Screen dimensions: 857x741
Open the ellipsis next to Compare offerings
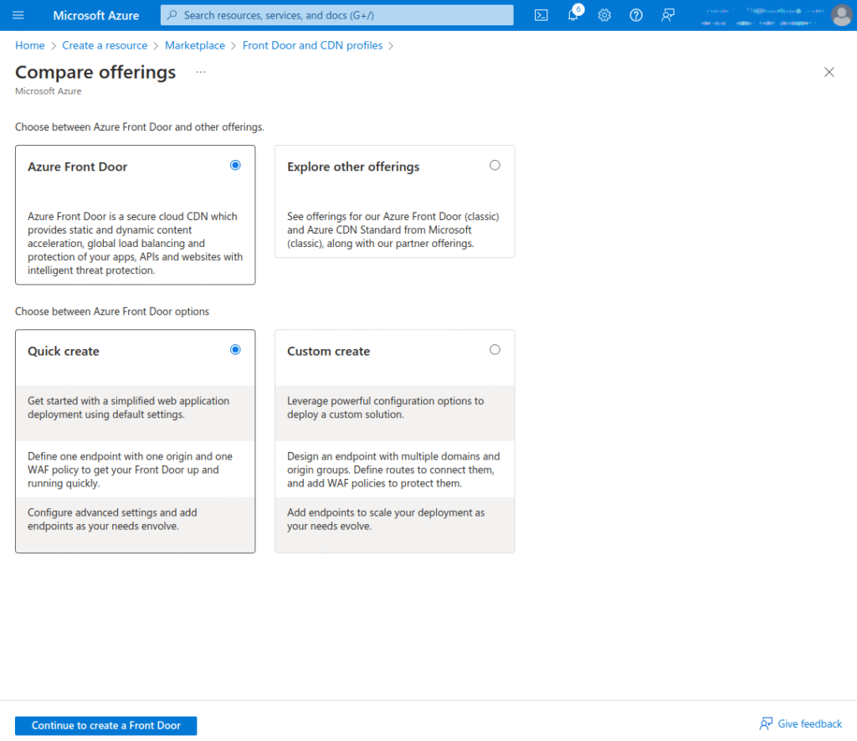tap(201, 72)
